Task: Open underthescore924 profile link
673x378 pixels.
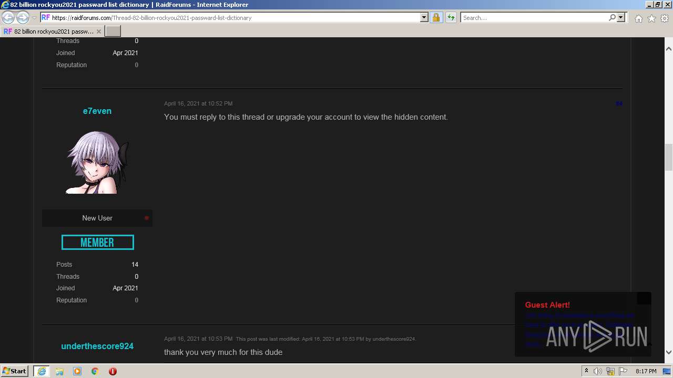Action: pos(97,346)
